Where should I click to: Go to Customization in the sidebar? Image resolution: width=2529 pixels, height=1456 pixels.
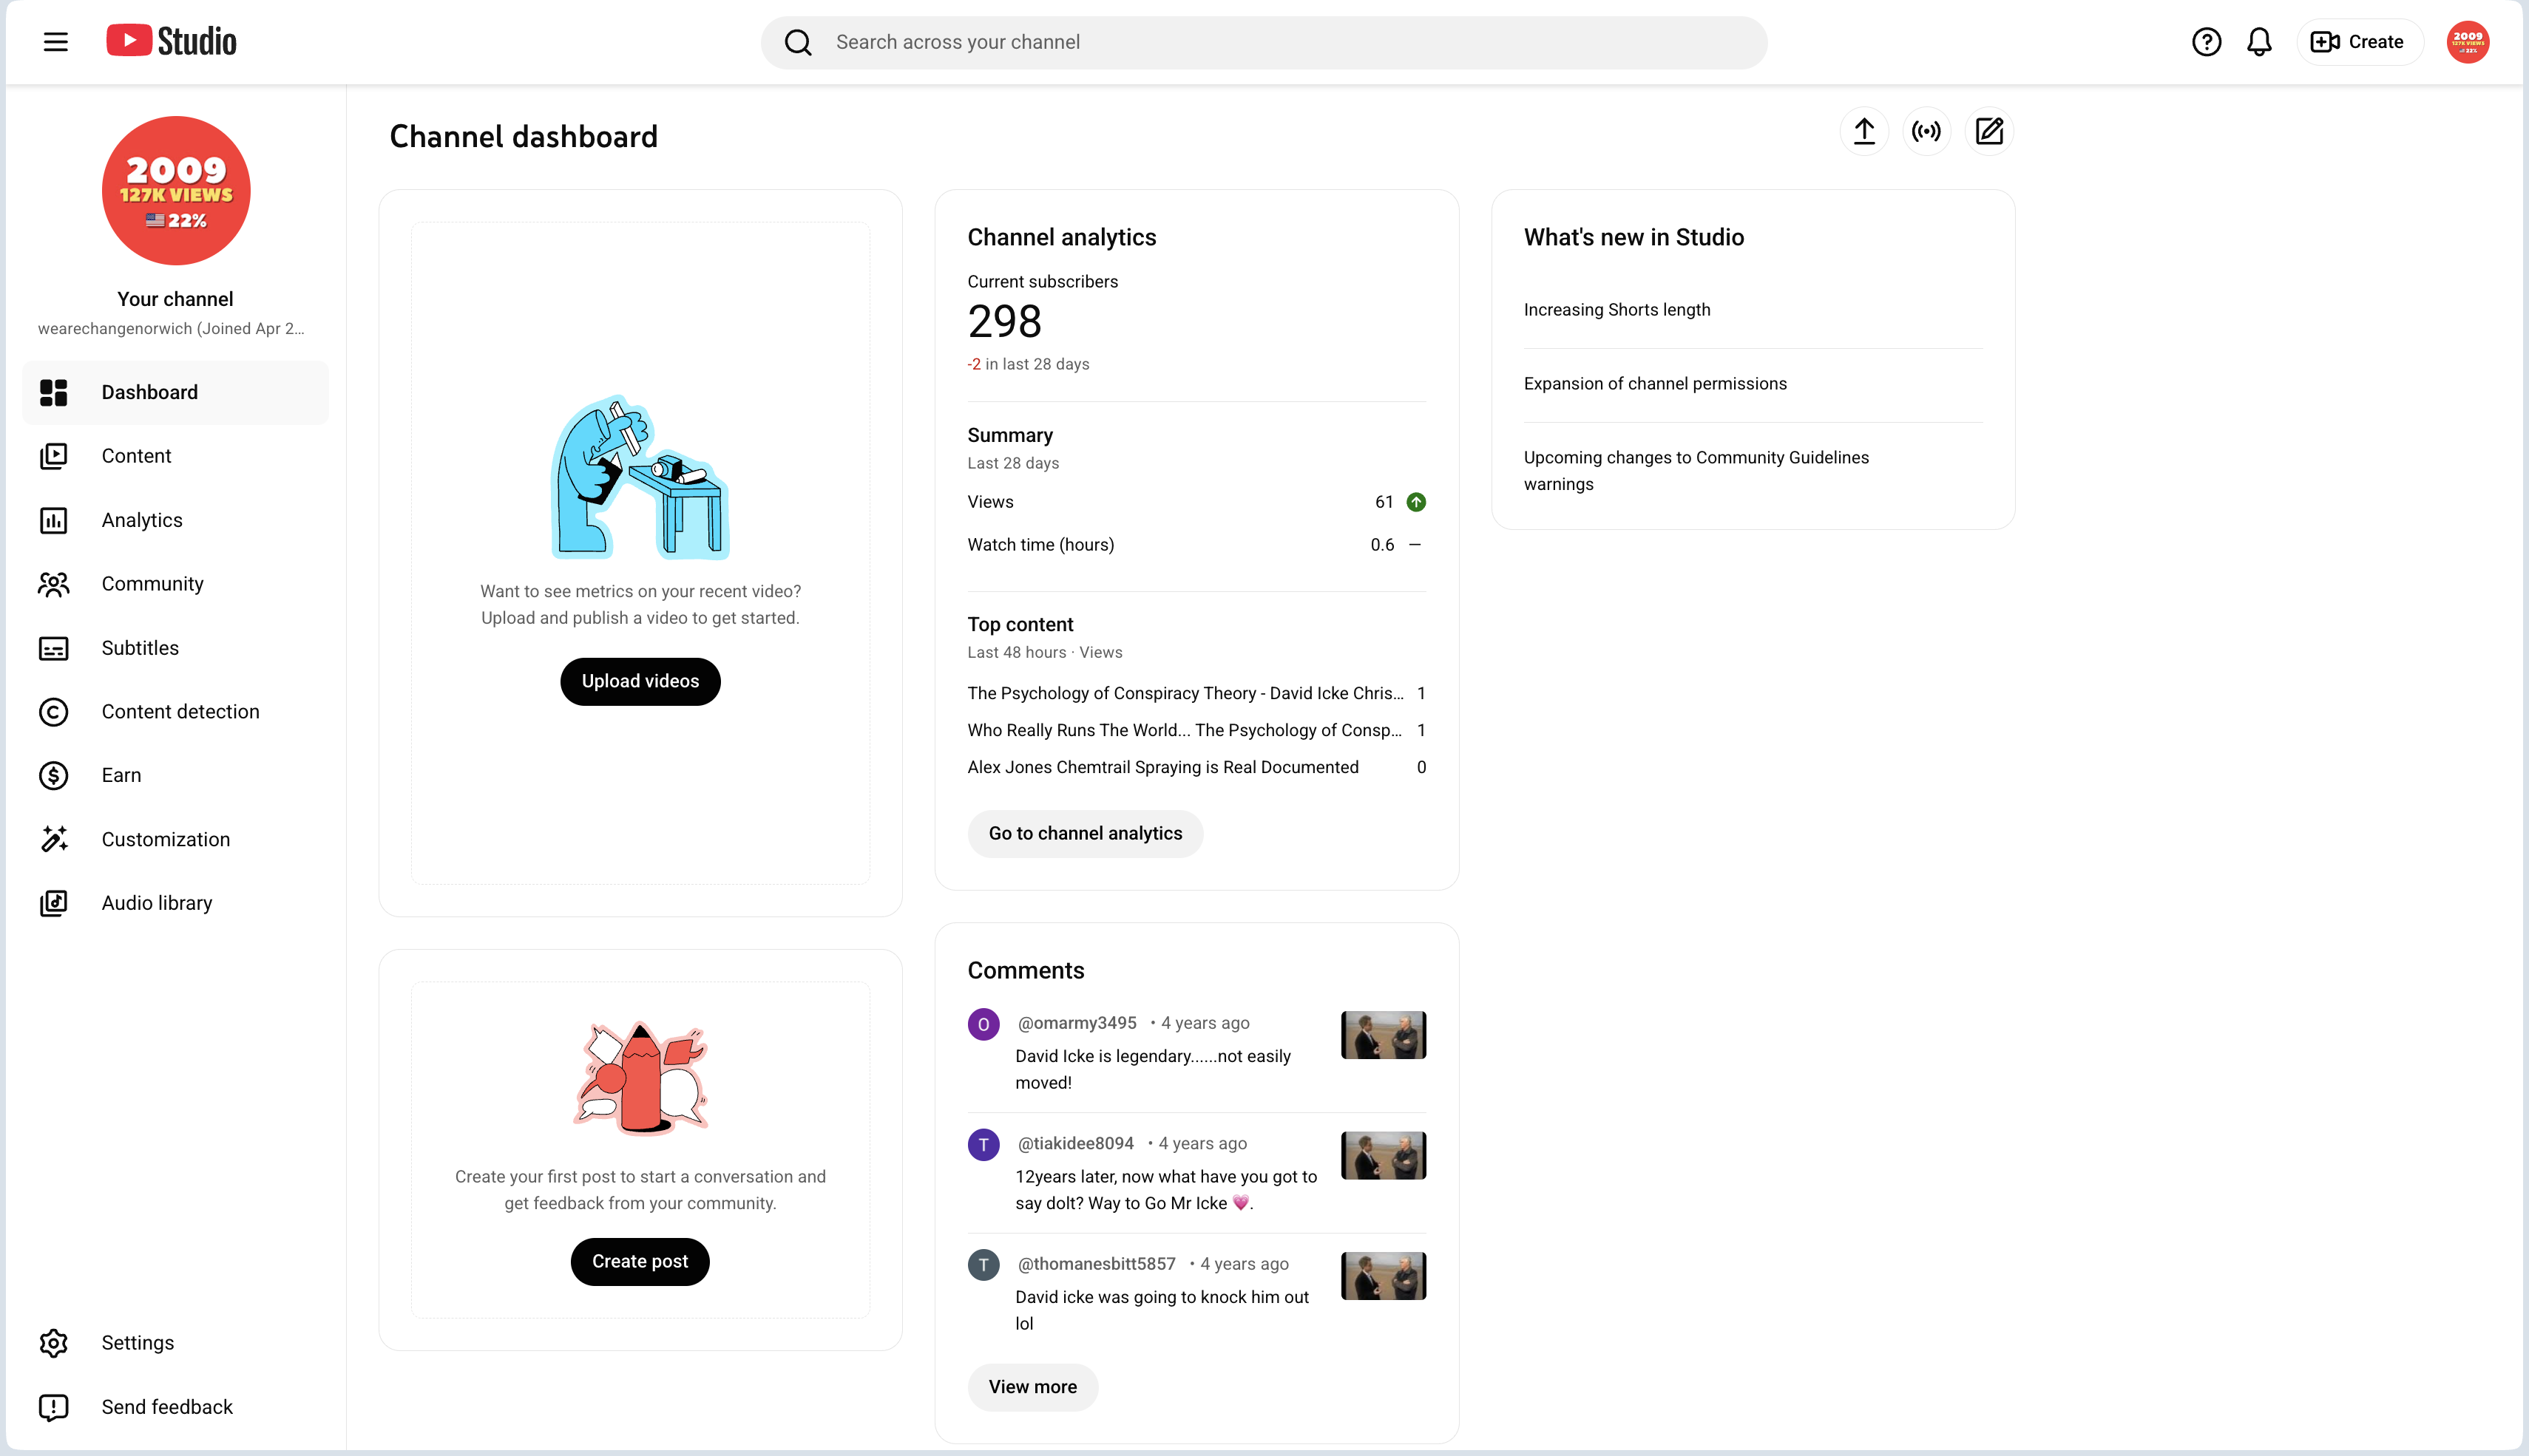(175, 839)
